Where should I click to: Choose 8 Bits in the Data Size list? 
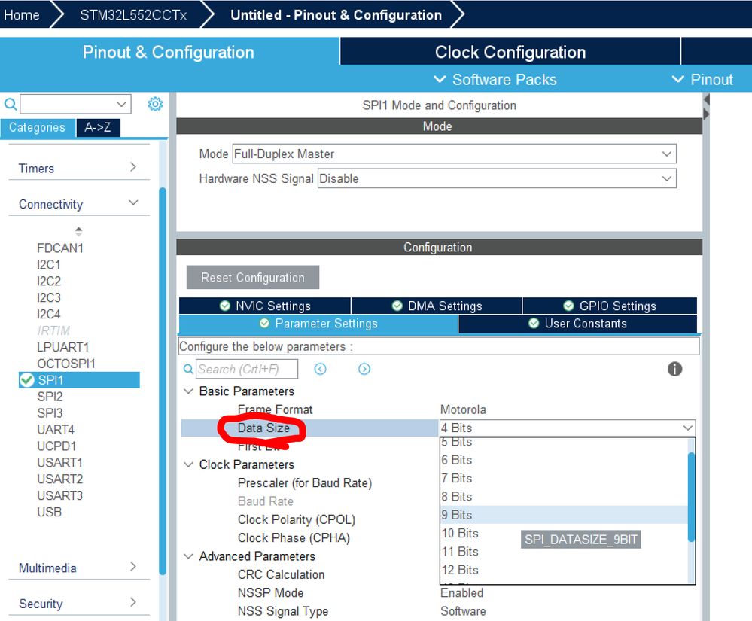(564, 496)
